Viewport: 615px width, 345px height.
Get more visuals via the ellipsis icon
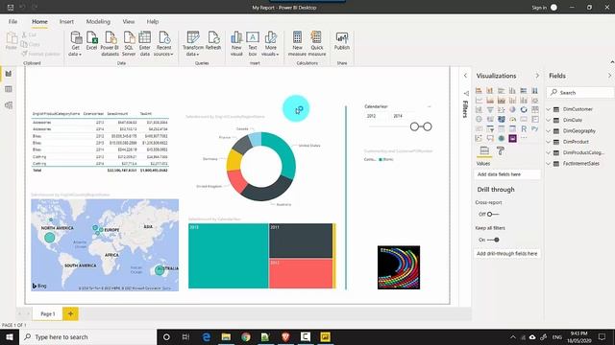point(524,138)
